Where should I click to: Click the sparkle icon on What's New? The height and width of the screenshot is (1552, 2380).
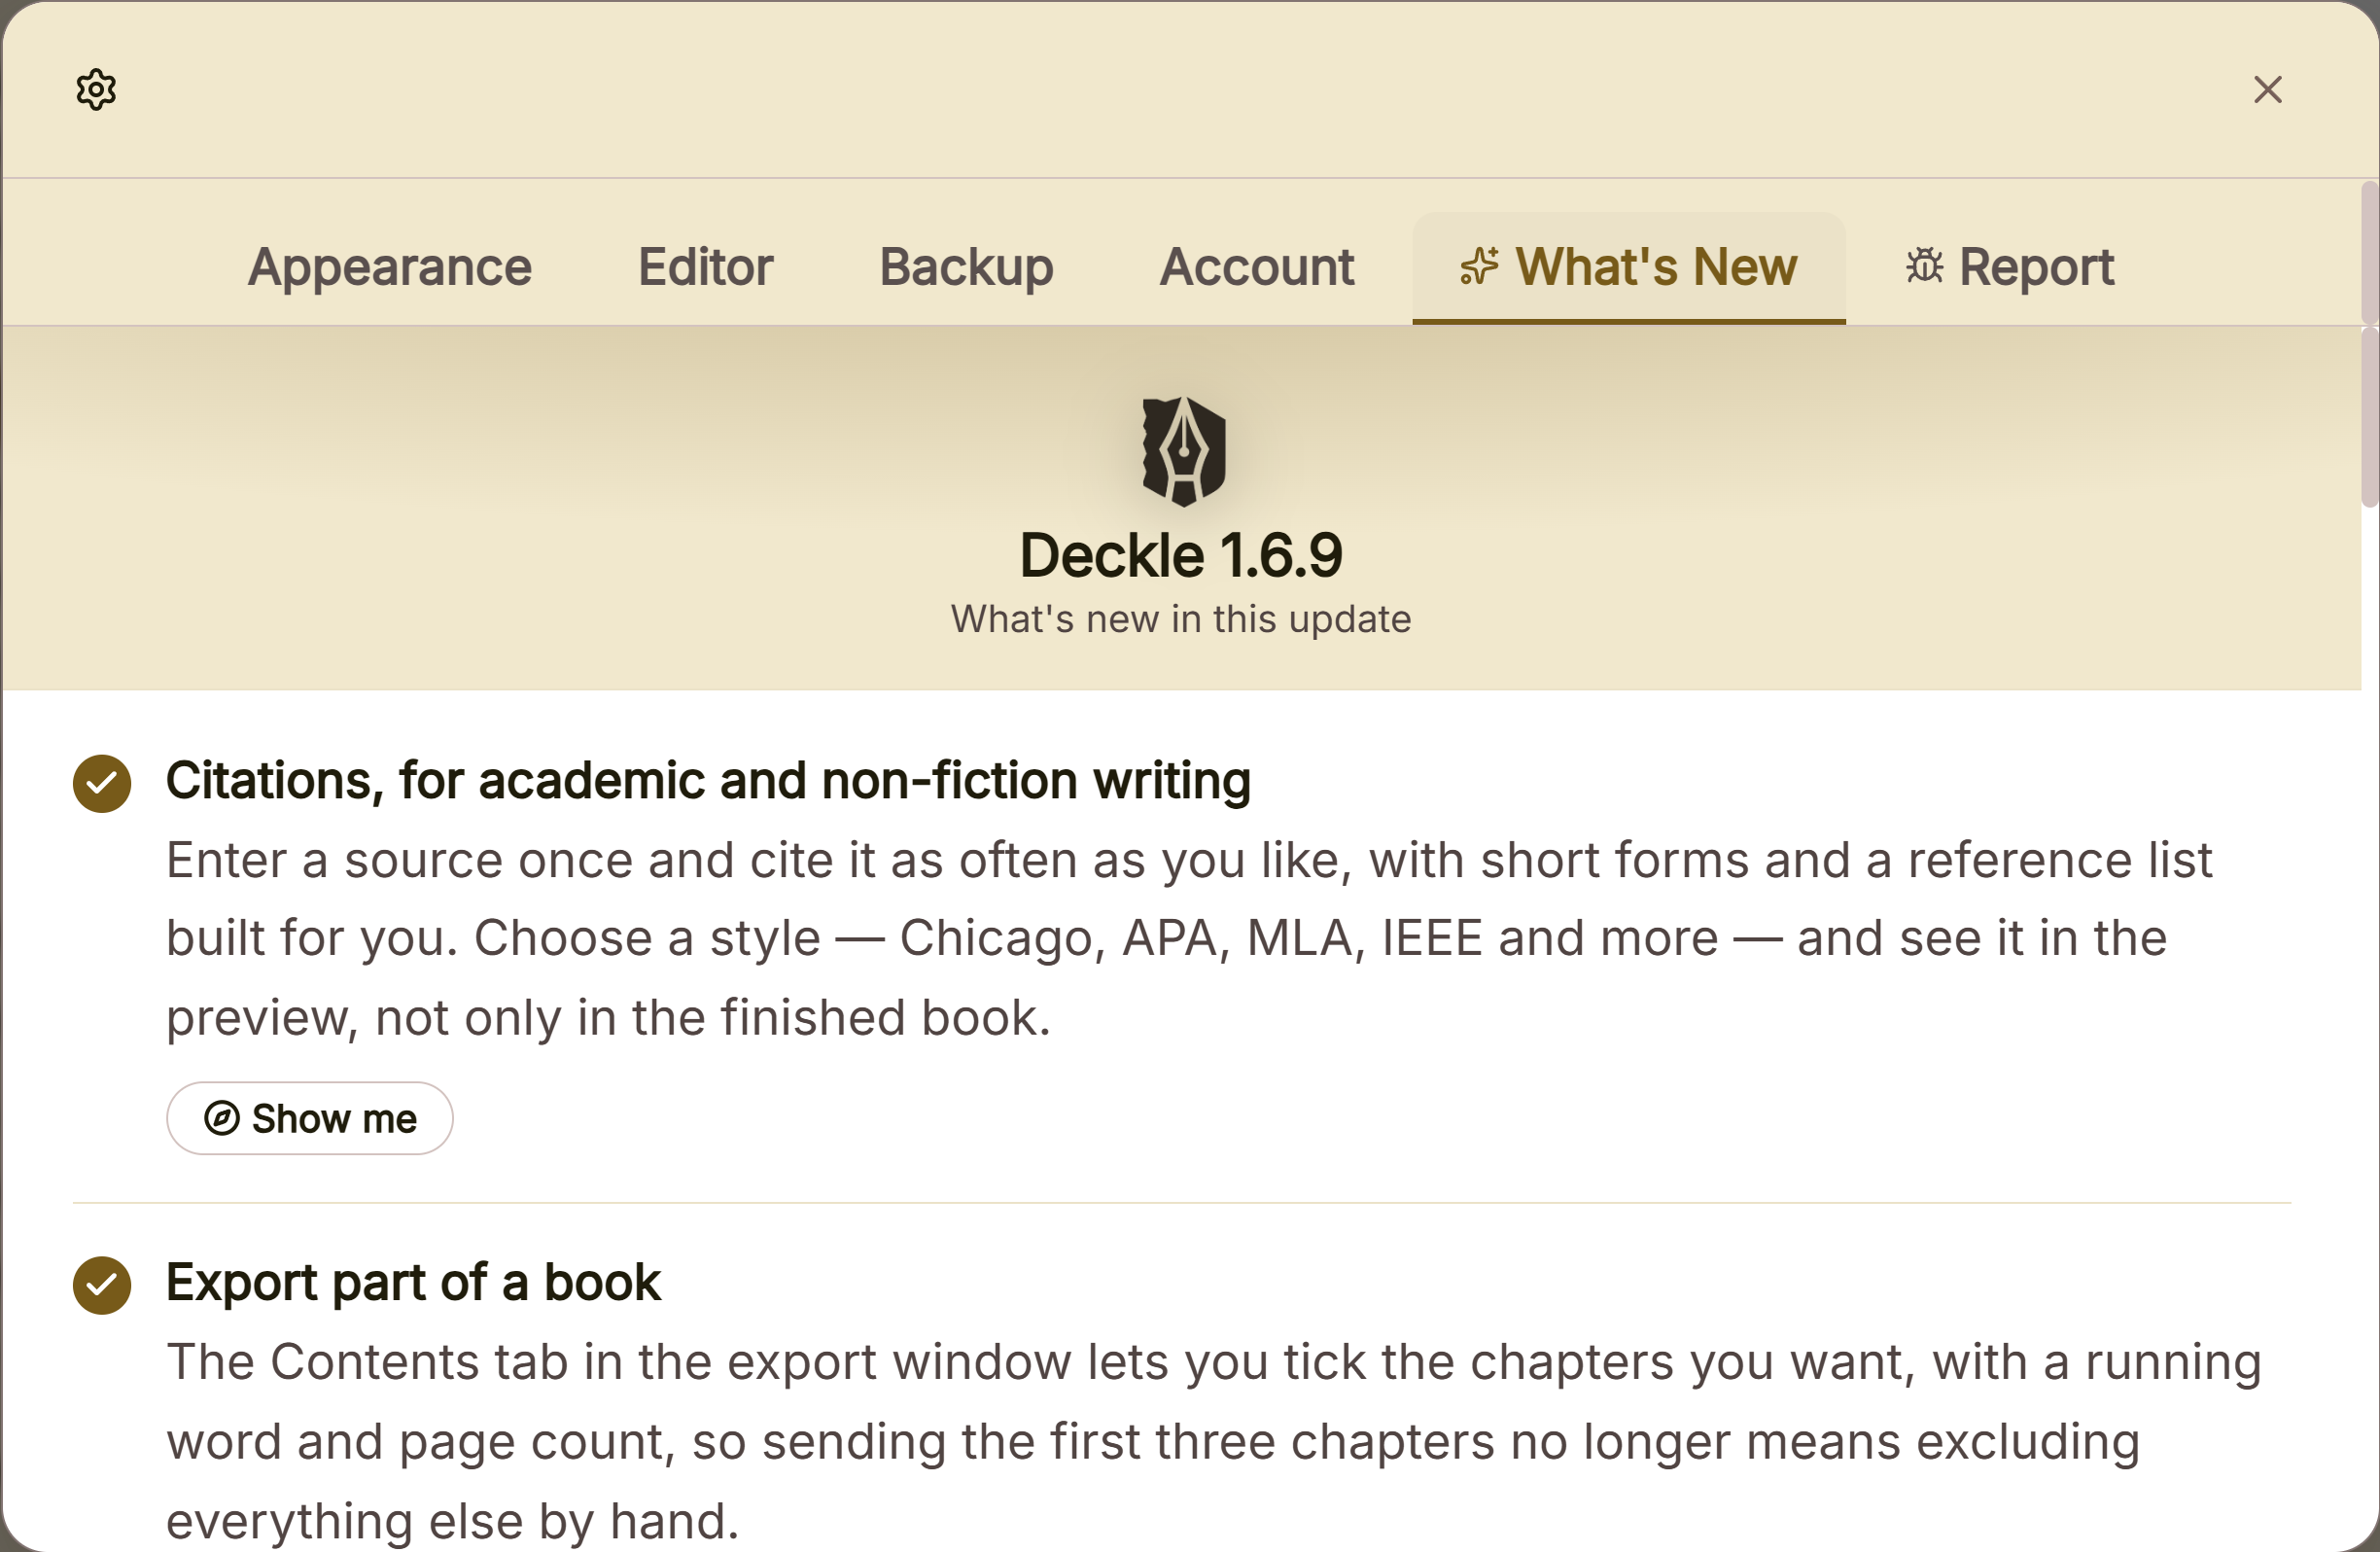[1480, 267]
